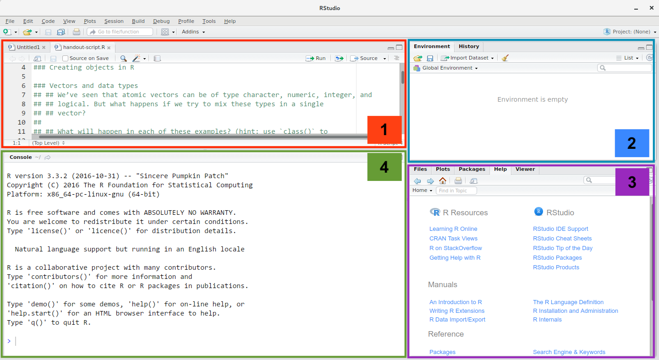
Task: Expand the Source button dropdown arrow
Action: [384, 58]
